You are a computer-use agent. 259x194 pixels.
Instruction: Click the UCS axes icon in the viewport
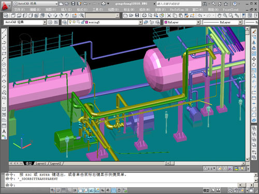[x=22, y=142]
